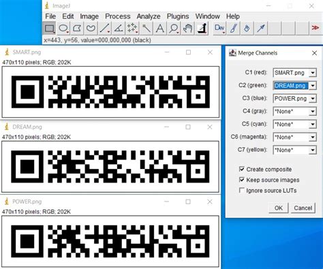Viewport: 323px width, 269px height.
Task: Open the Help menu
Action: point(233,16)
